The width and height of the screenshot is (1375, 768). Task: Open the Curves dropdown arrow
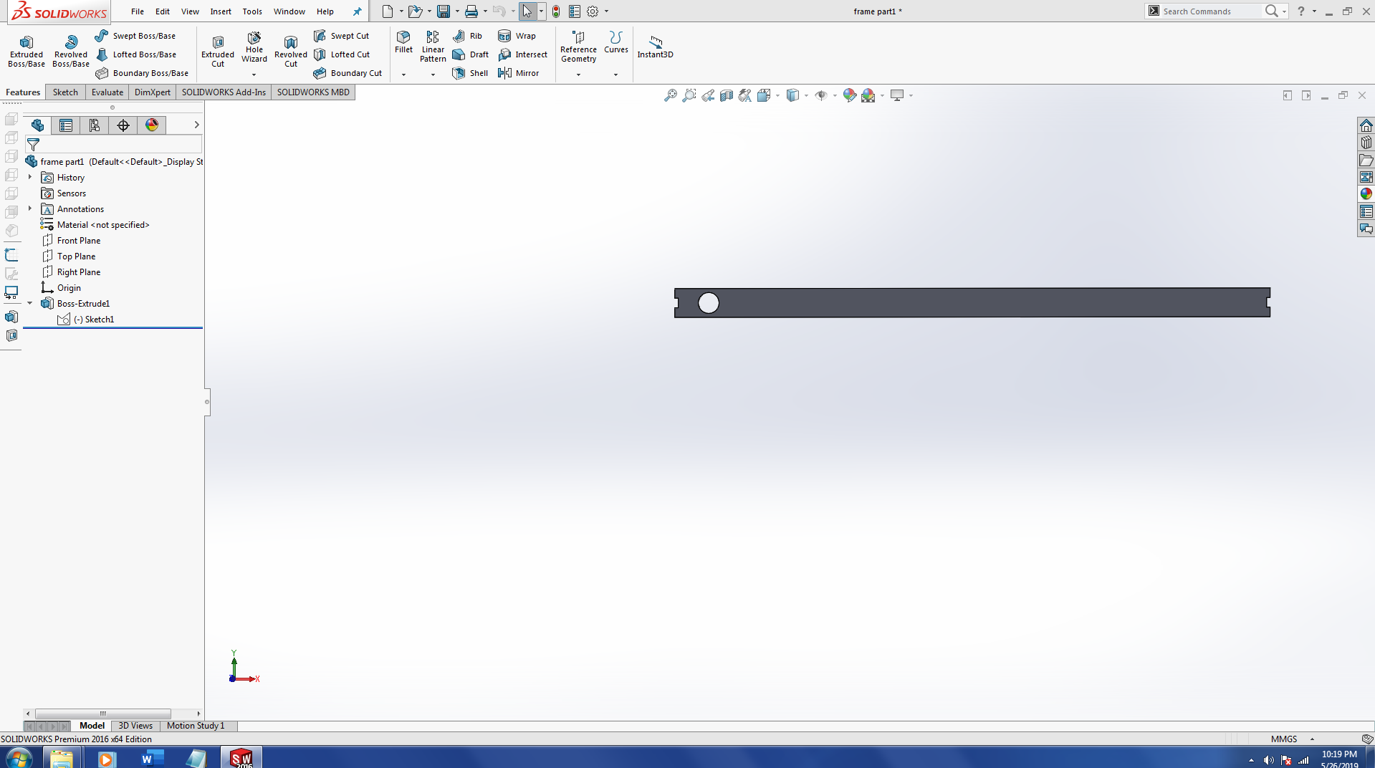coord(615,75)
